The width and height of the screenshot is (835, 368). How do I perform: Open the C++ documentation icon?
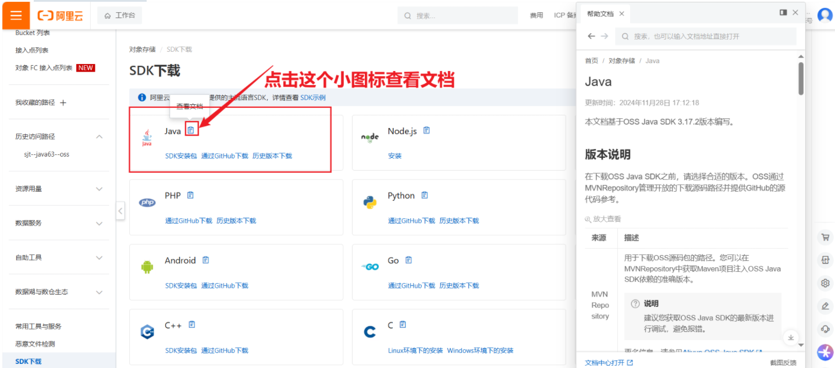click(192, 324)
